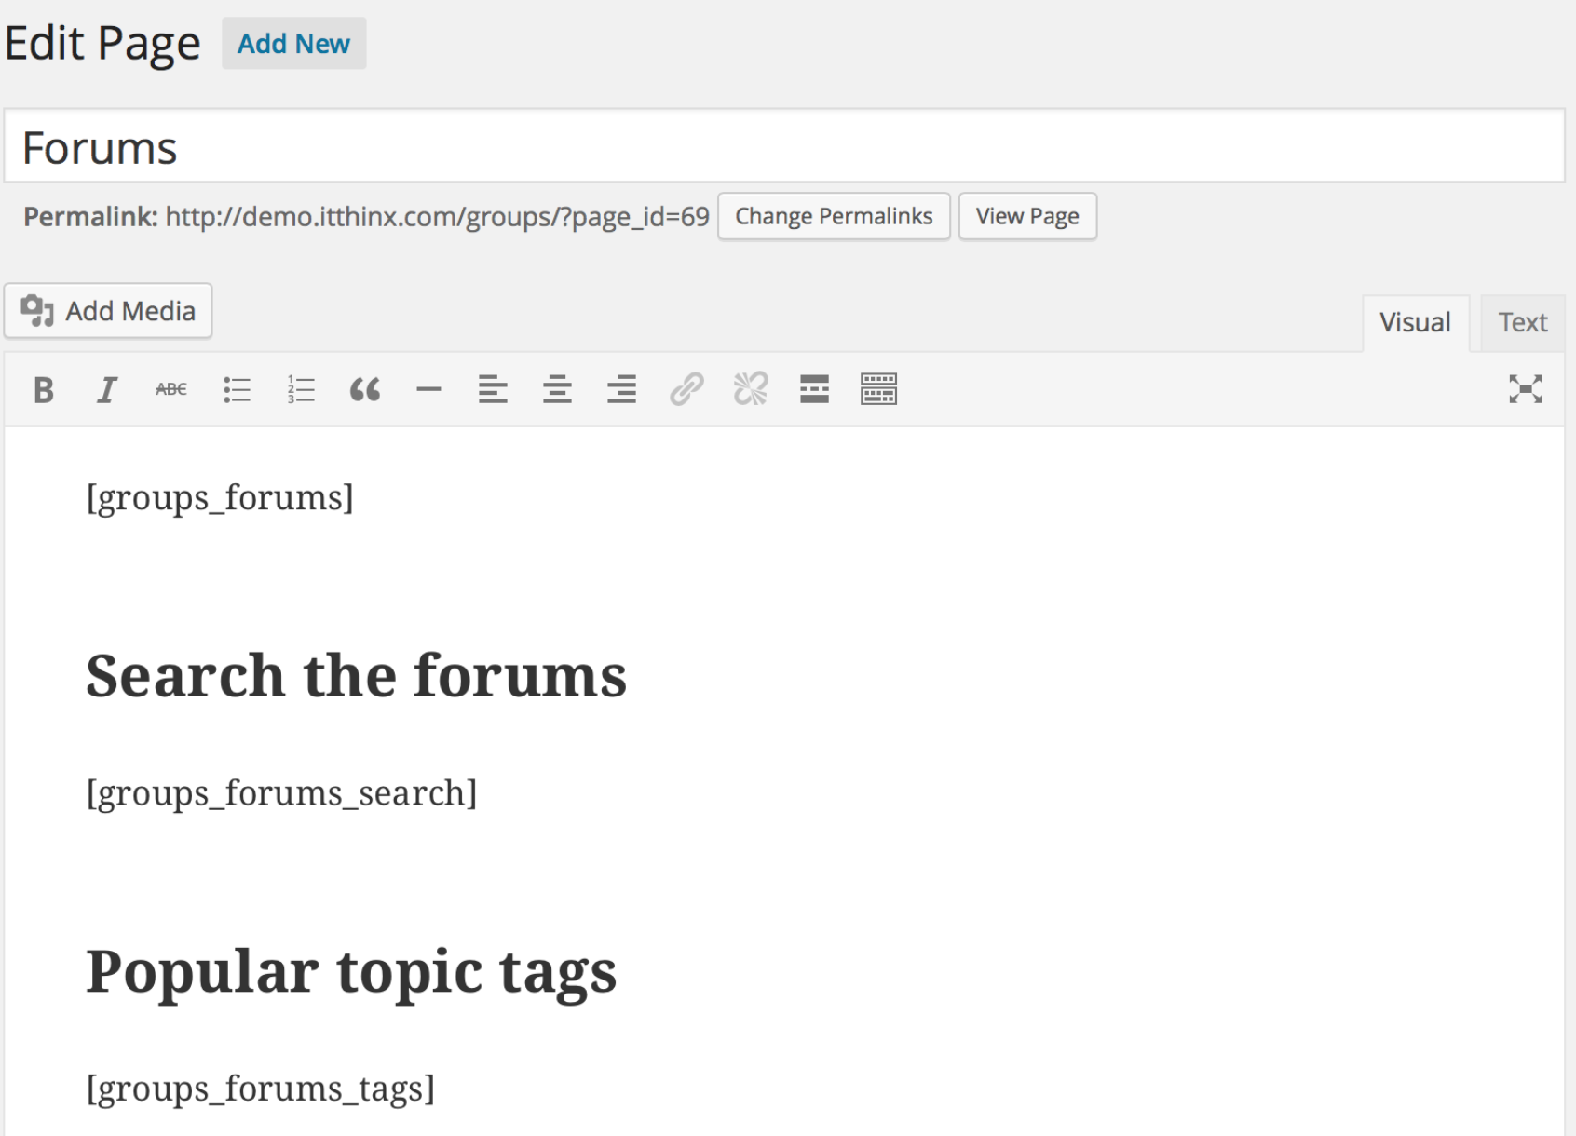1576x1136 pixels.
Task: Click the [groups_forums_tags] shortcode text
Action: [260, 1088]
